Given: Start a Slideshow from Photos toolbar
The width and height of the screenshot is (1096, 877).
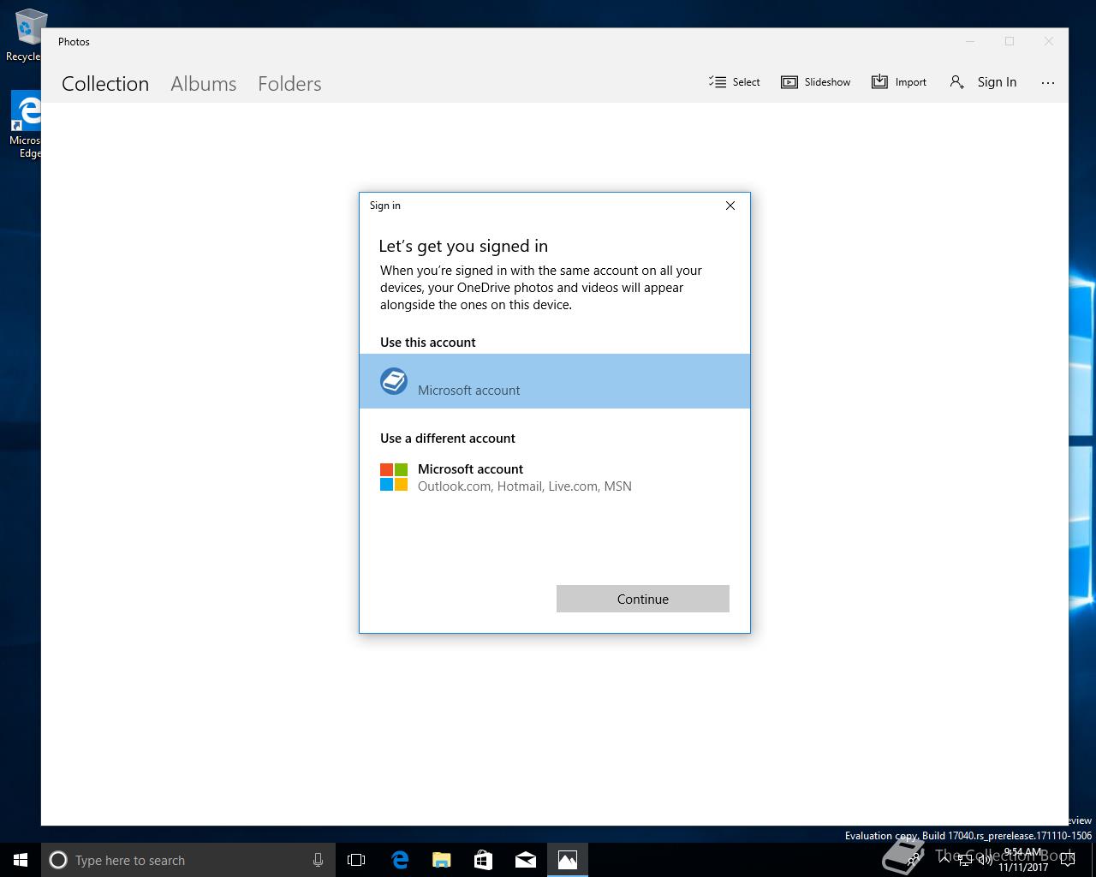Looking at the screenshot, I should (x=816, y=82).
